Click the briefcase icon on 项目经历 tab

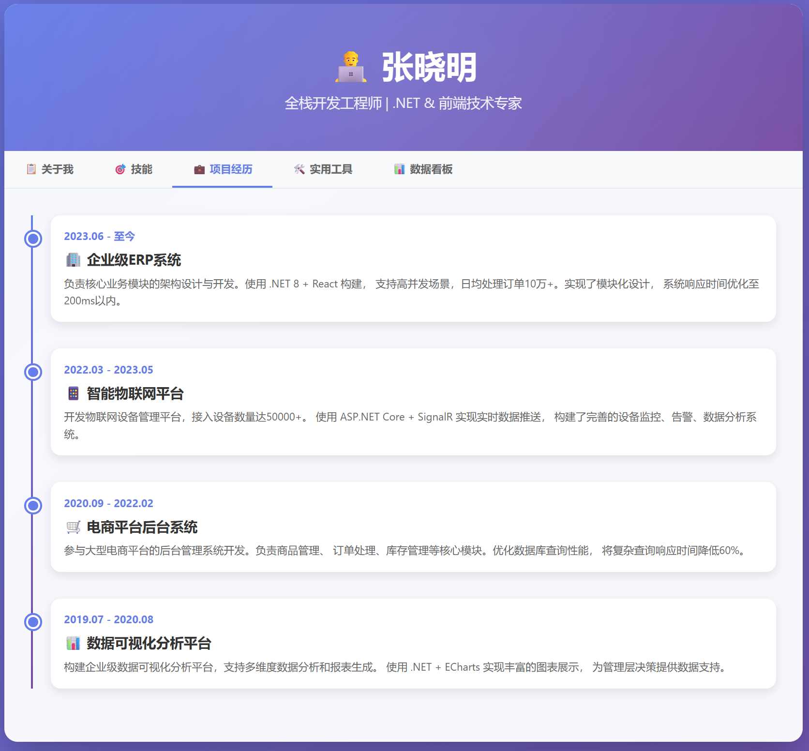click(x=199, y=169)
